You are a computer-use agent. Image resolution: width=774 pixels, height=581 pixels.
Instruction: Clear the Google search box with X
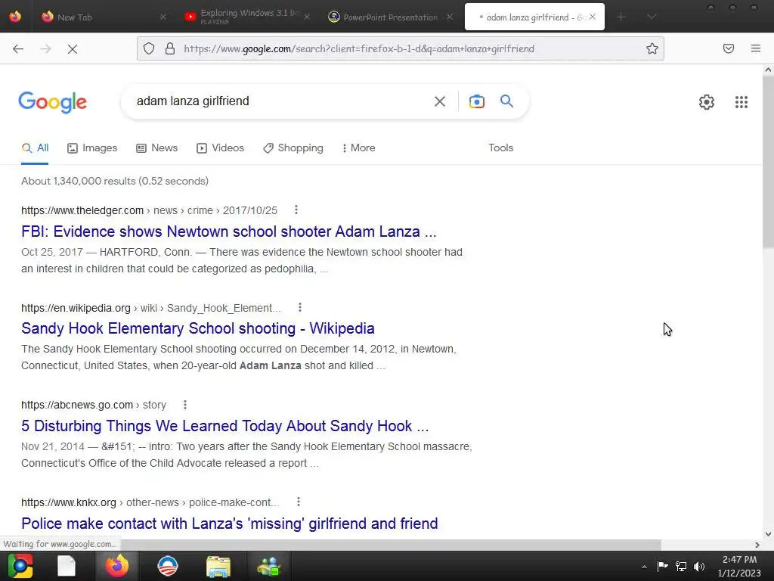coord(440,101)
